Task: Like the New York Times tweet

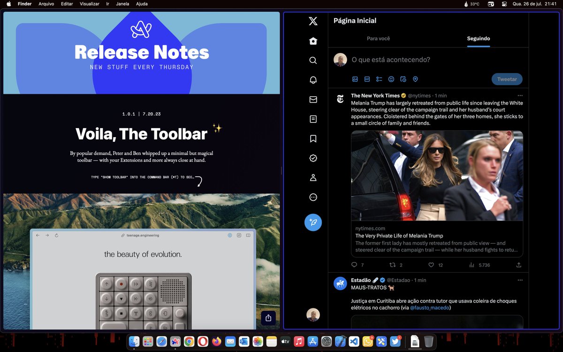Action: [431, 265]
